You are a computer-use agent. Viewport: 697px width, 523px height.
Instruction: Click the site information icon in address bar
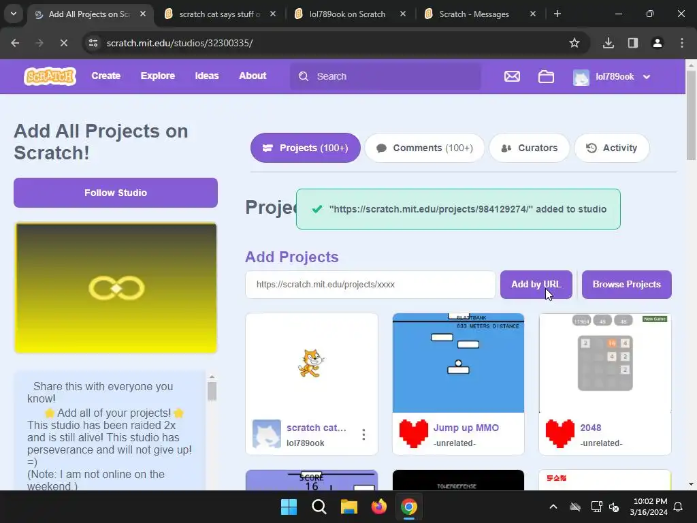pyautogui.click(x=93, y=43)
